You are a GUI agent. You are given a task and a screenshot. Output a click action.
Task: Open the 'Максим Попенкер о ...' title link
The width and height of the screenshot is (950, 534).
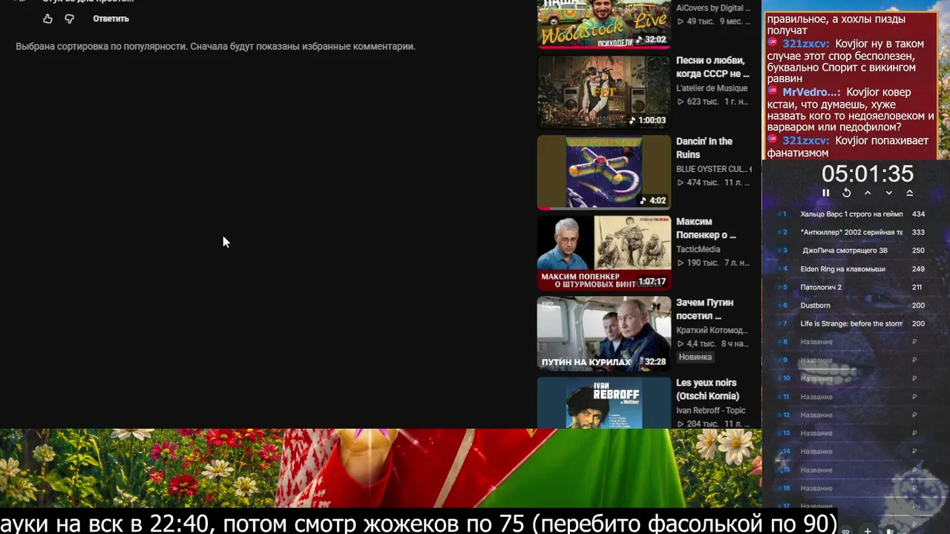[706, 228]
